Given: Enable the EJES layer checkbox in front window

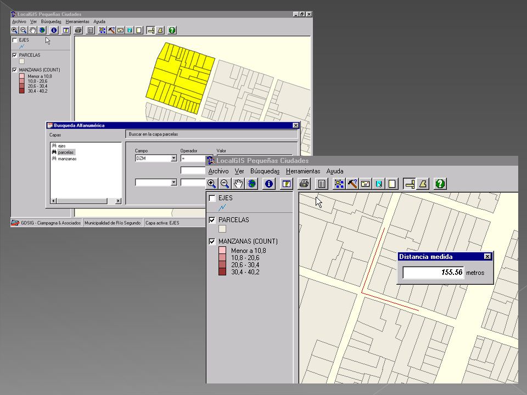Looking at the screenshot, I should coord(212,198).
